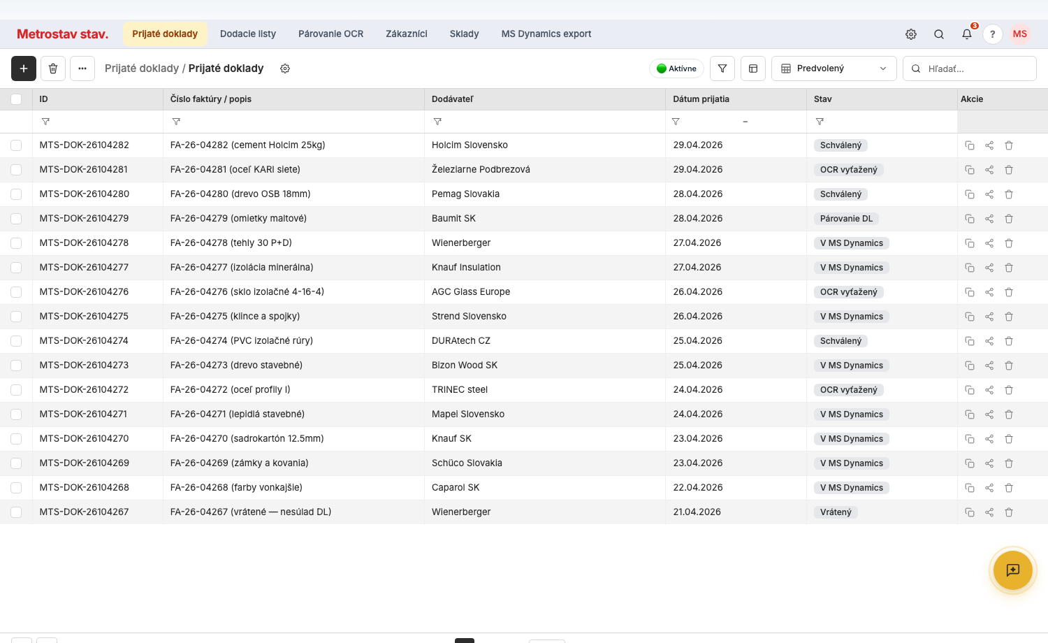This screenshot has height=643, width=1048.
Task: Click invoice FA-26-04278 (tehly 30 P+D)
Action: 231,243
